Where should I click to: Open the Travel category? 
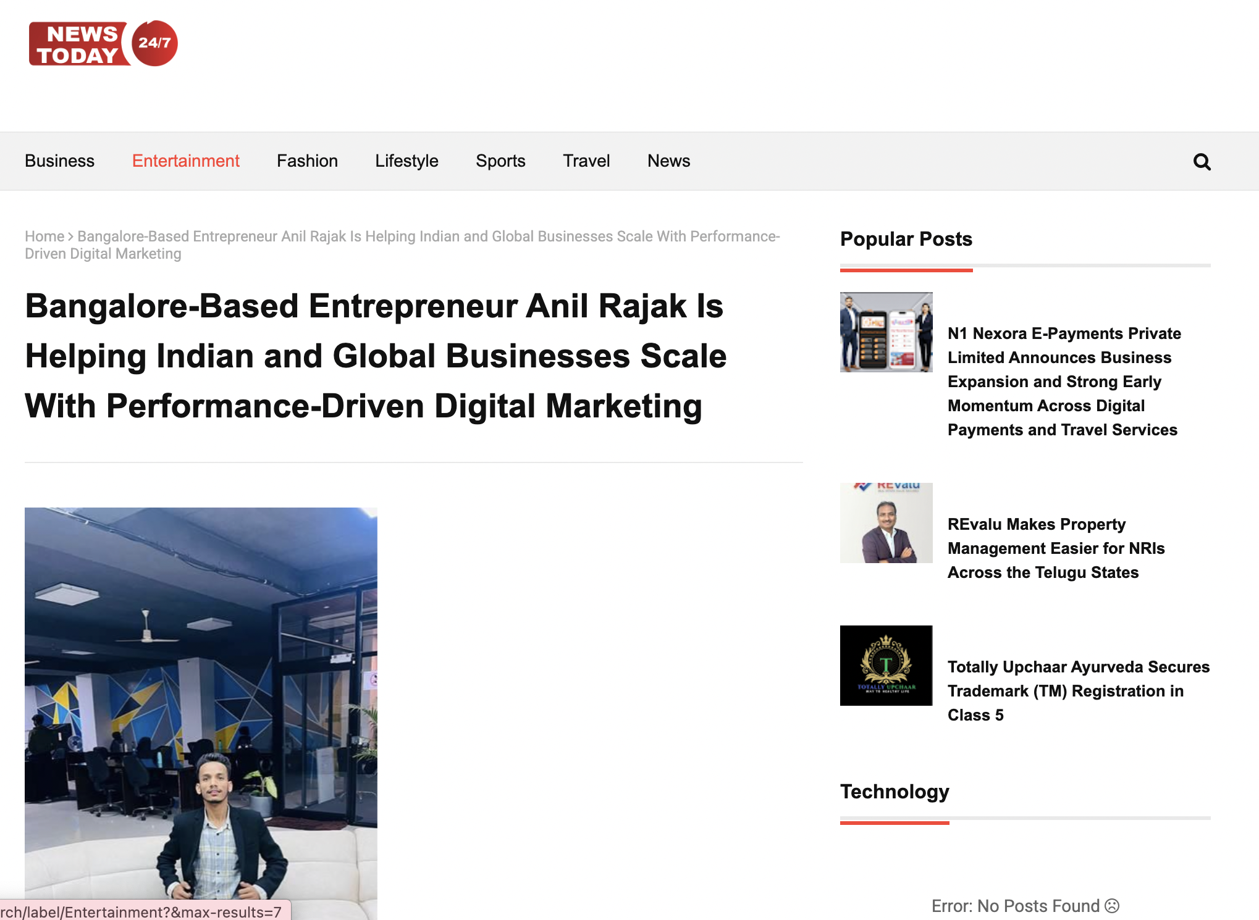pos(586,161)
